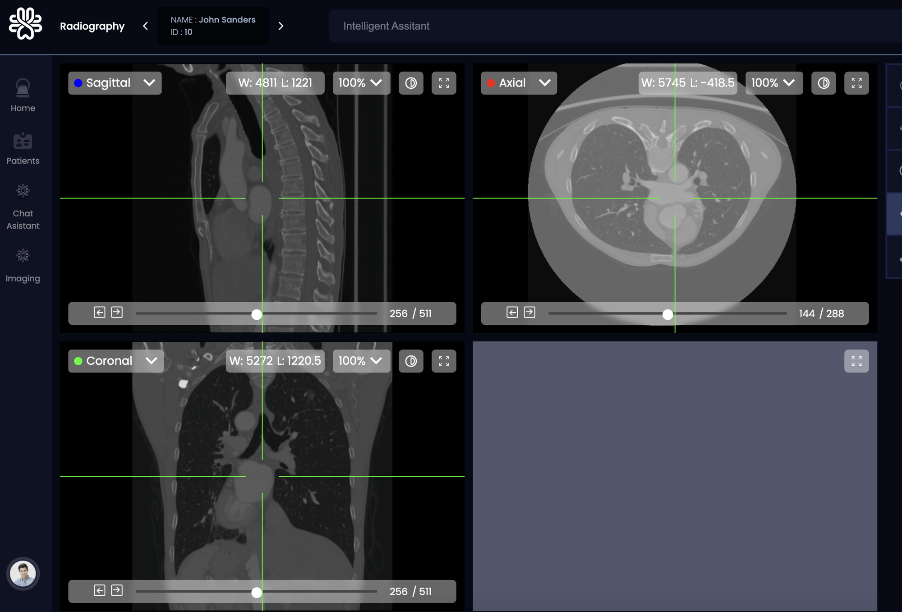
Task: Click the Radiography title
Action: tap(92, 26)
